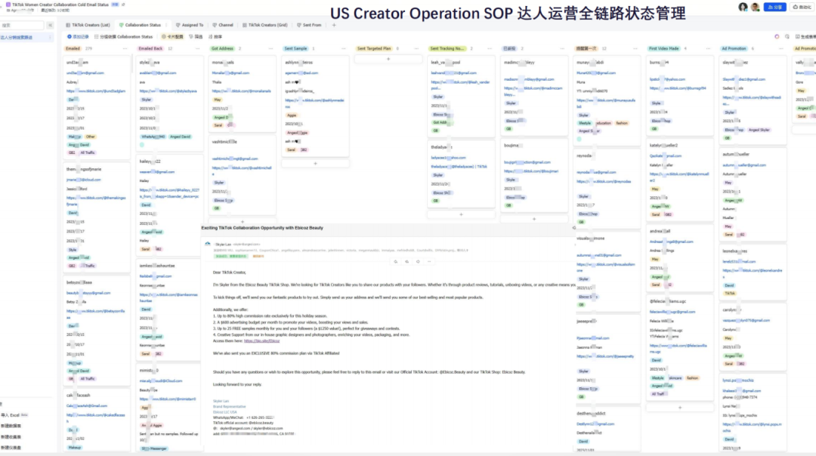Click the Got Address column label
Image resolution: width=816 pixels, height=456 pixels.
(x=222, y=48)
